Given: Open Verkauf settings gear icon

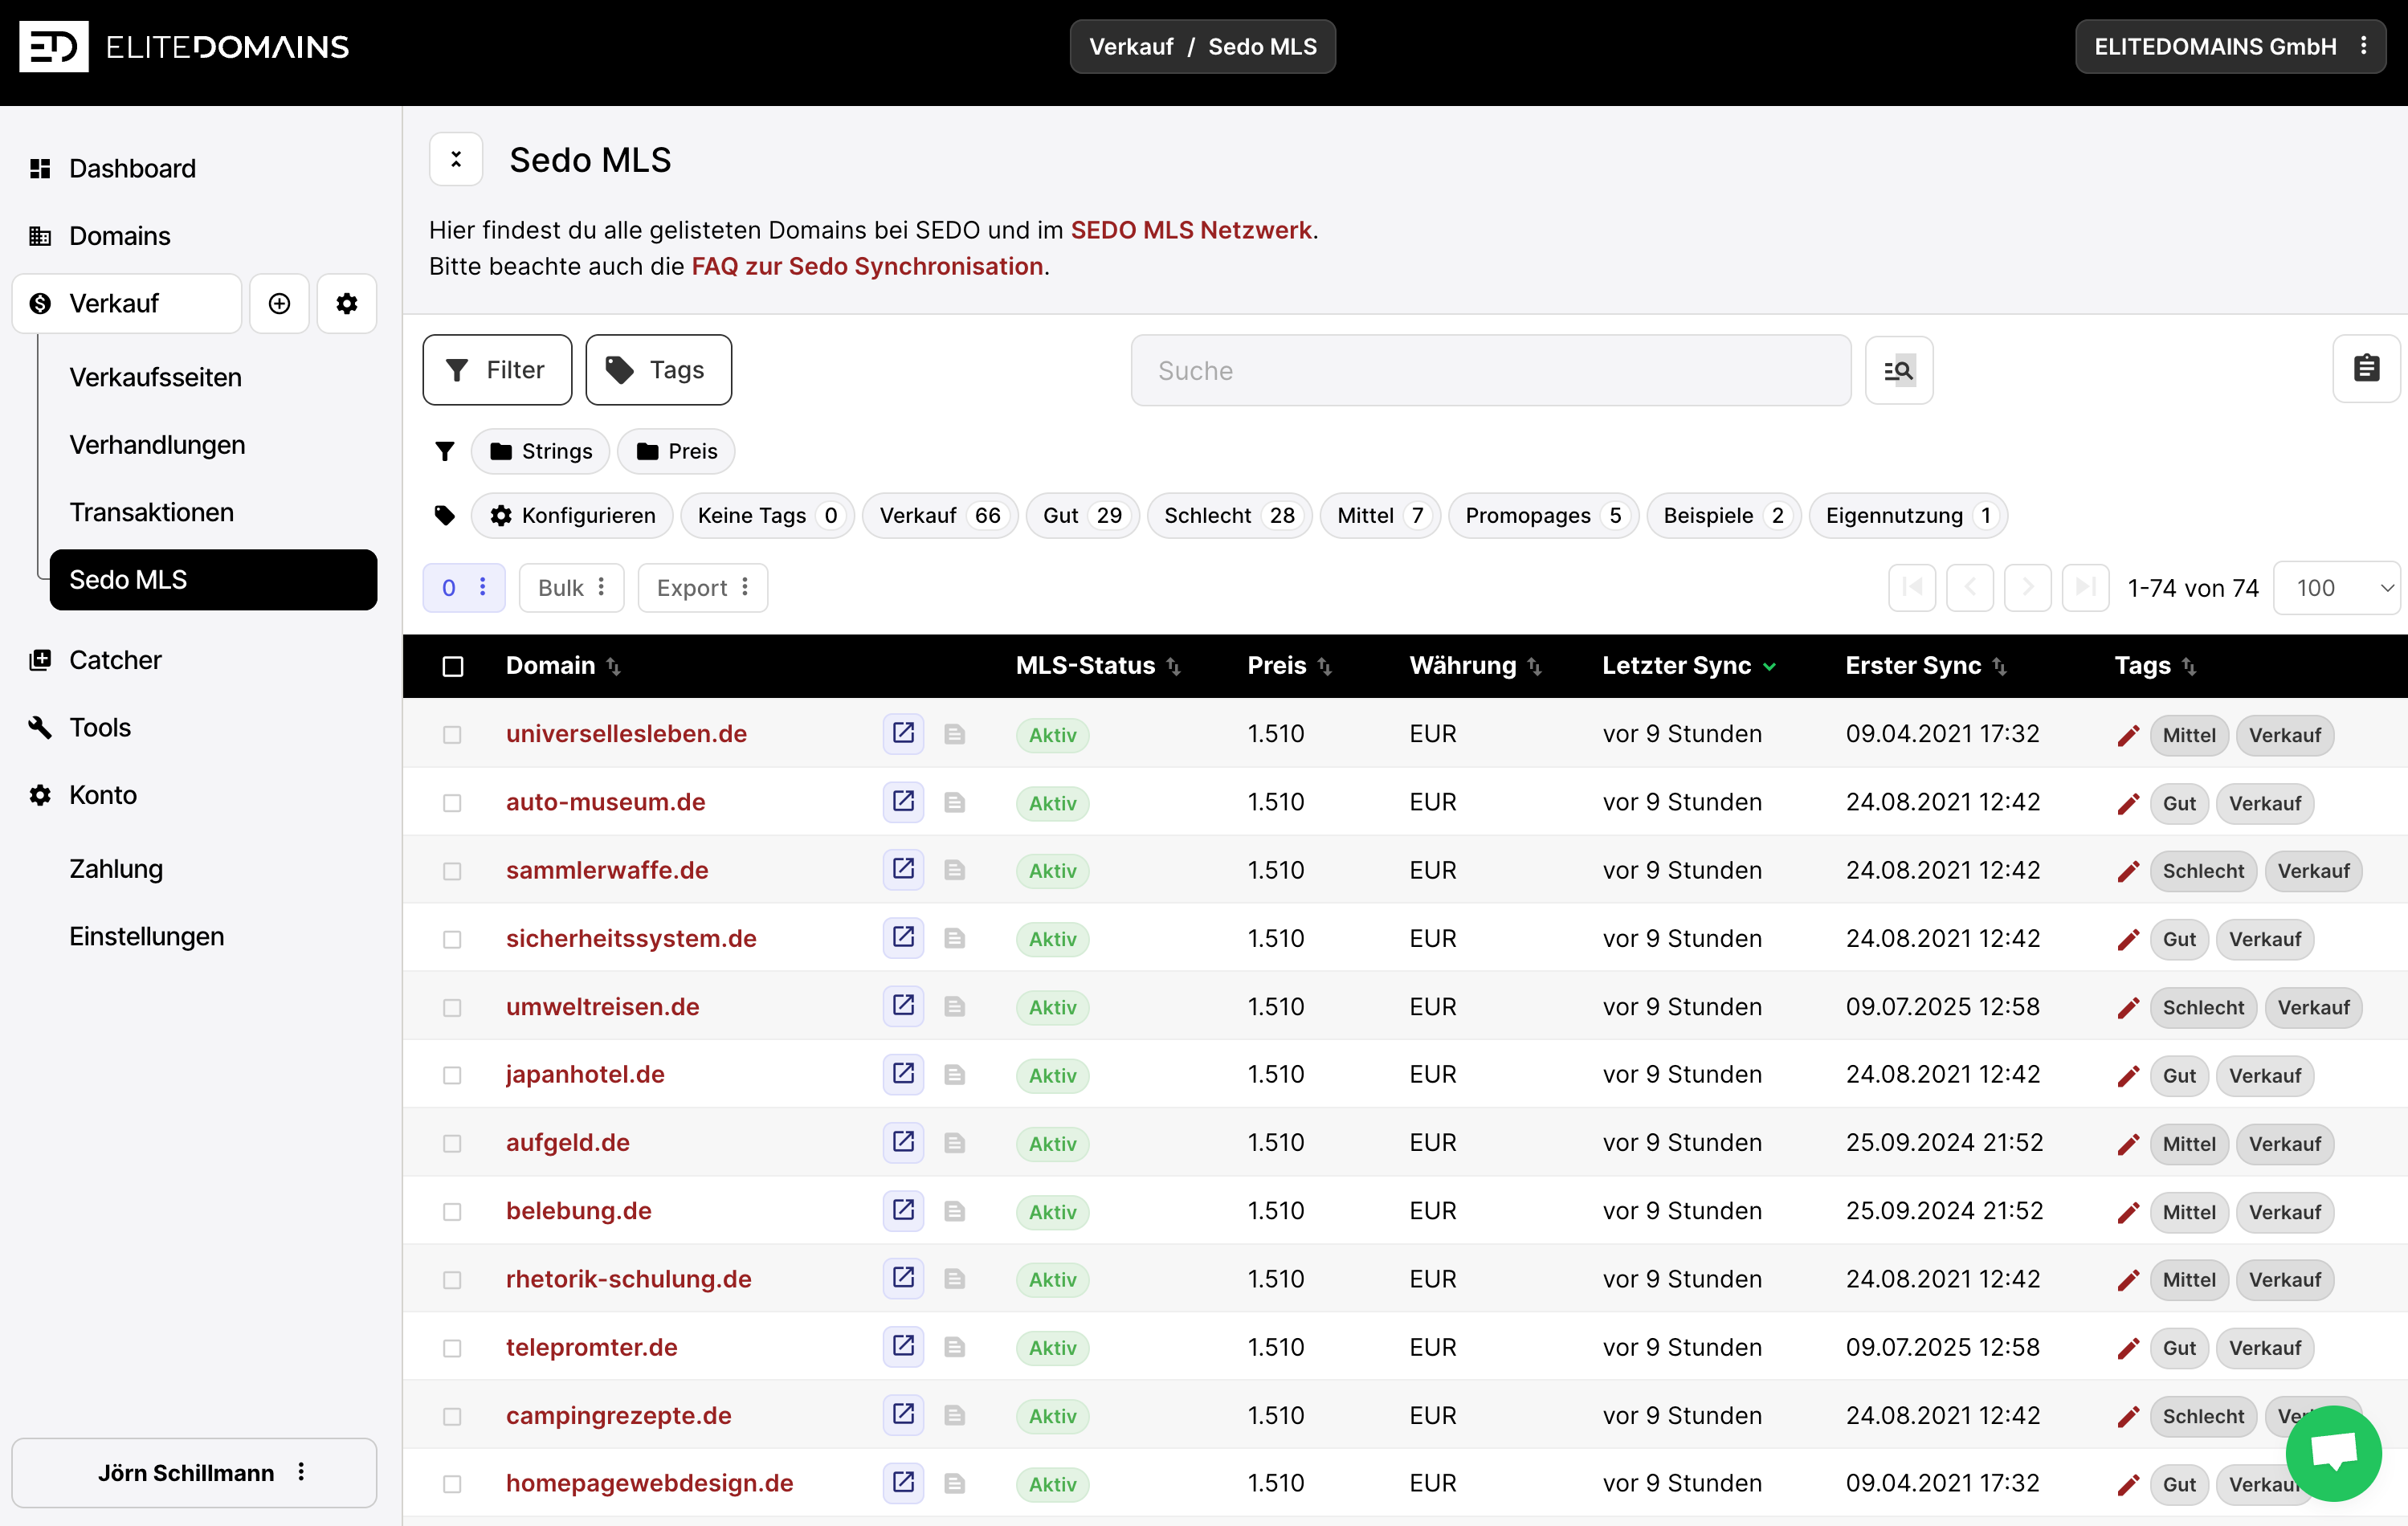Looking at the screenshot, I should 347,303.
